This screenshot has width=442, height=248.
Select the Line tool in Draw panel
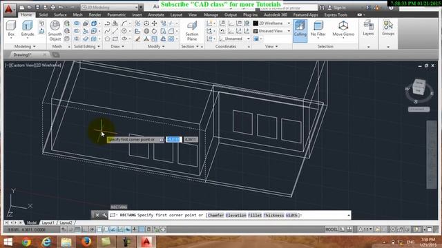coord(115,31)
